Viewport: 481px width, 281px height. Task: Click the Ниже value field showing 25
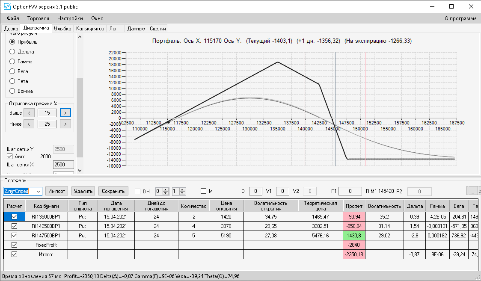click(x=47, y=124)
